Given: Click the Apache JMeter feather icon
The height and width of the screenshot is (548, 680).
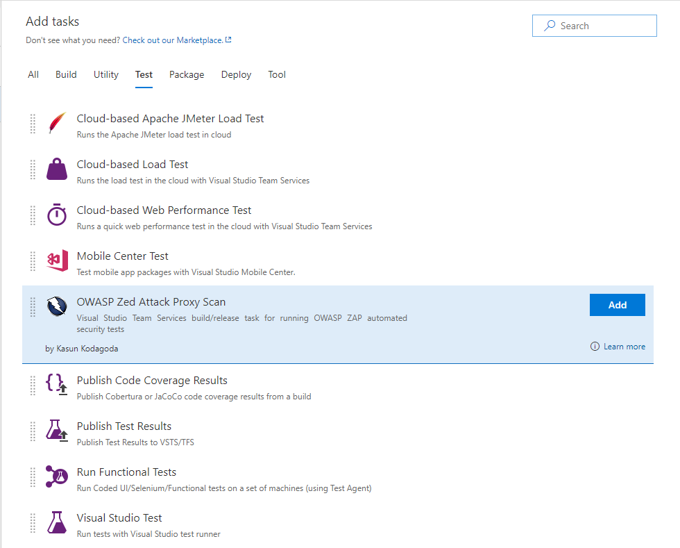Looking at the screenshot, I should 57,124.
